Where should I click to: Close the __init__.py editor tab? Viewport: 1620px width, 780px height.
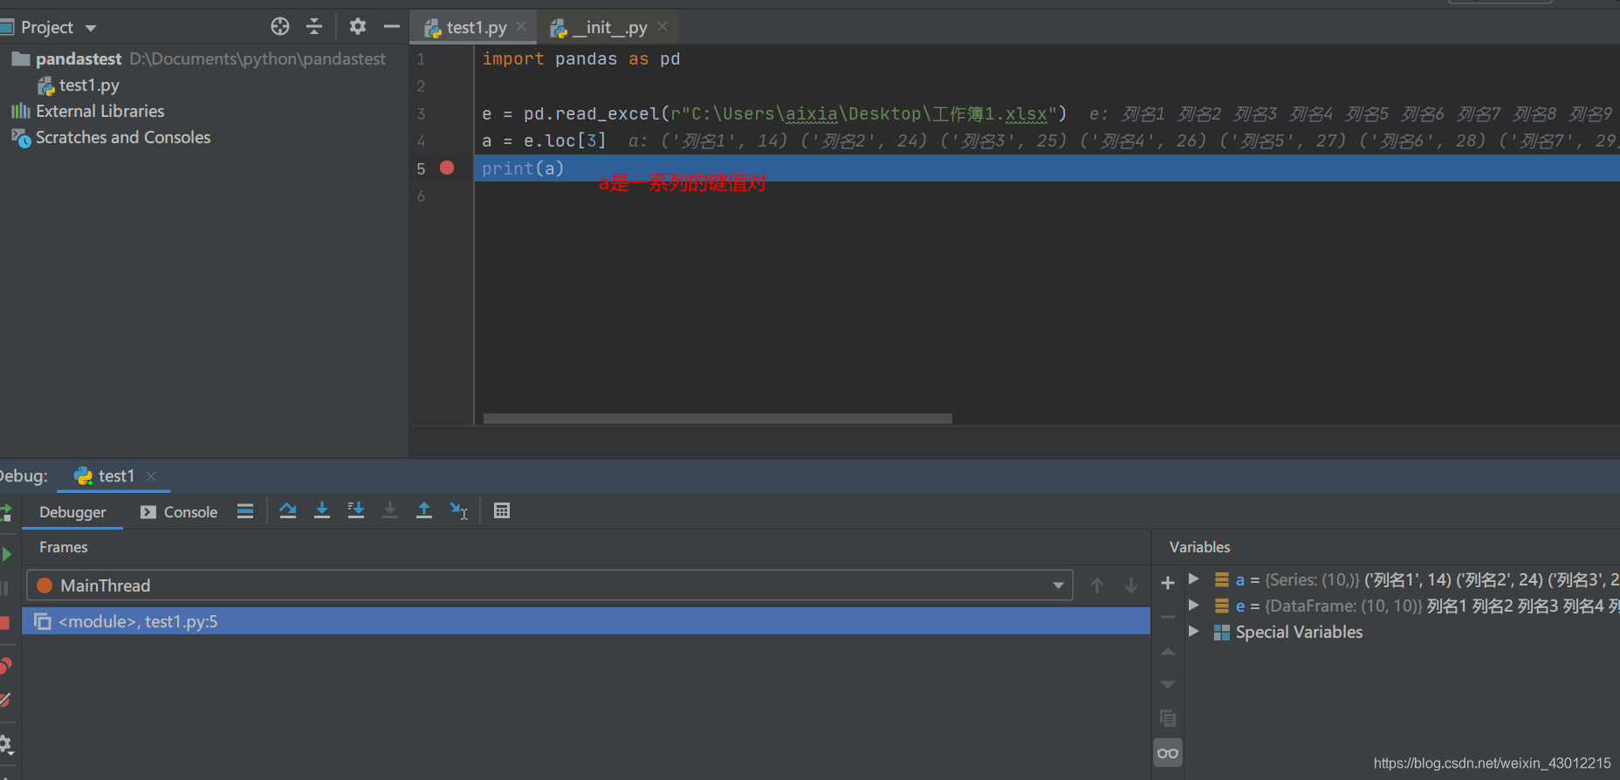coord(662,27)
